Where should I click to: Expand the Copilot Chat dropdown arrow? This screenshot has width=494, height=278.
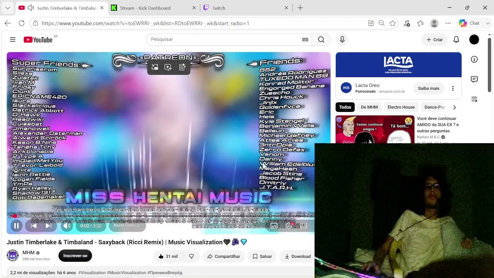coord(488,23)
